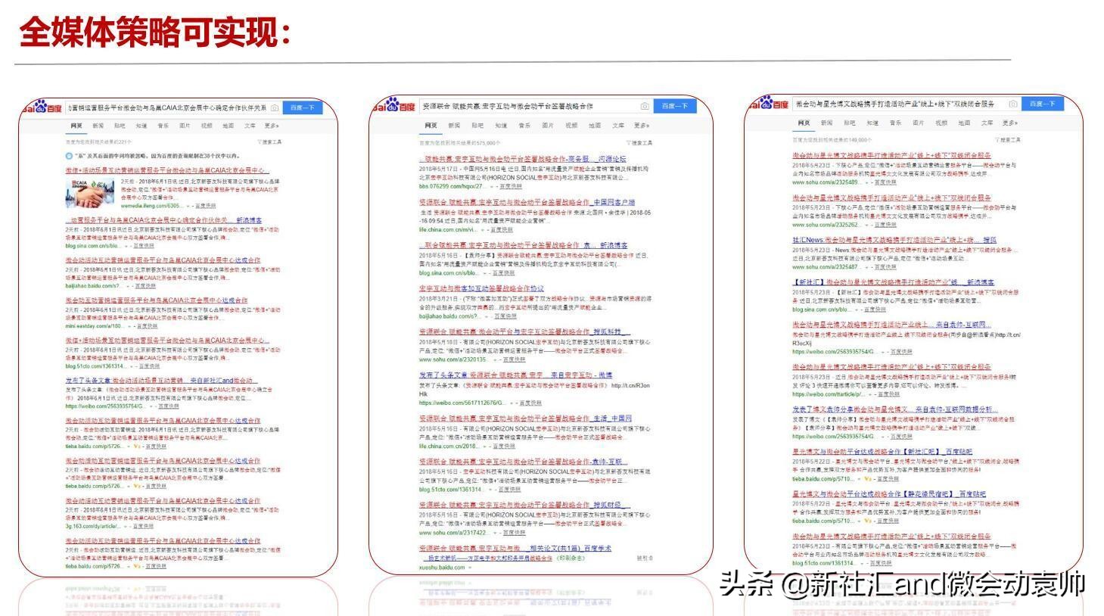Open the handshake thumbnail in the left panel
This screenshot has height=616, width=1104.
[90, 193]
